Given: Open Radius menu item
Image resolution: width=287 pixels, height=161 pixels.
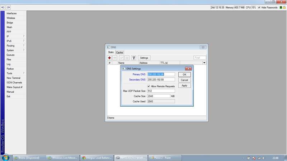Looking at the screenshot, I should (10, 69).
